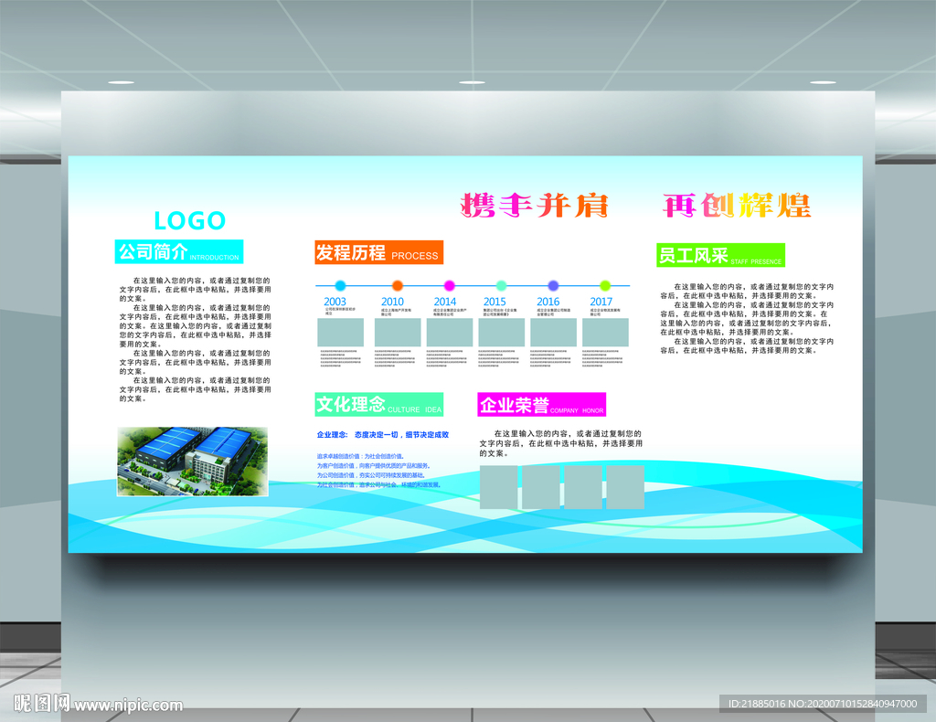Viewport: 936px width, 722px height.
Task: Select the image placeholder under 2003
Action: [x=340, y=333]
